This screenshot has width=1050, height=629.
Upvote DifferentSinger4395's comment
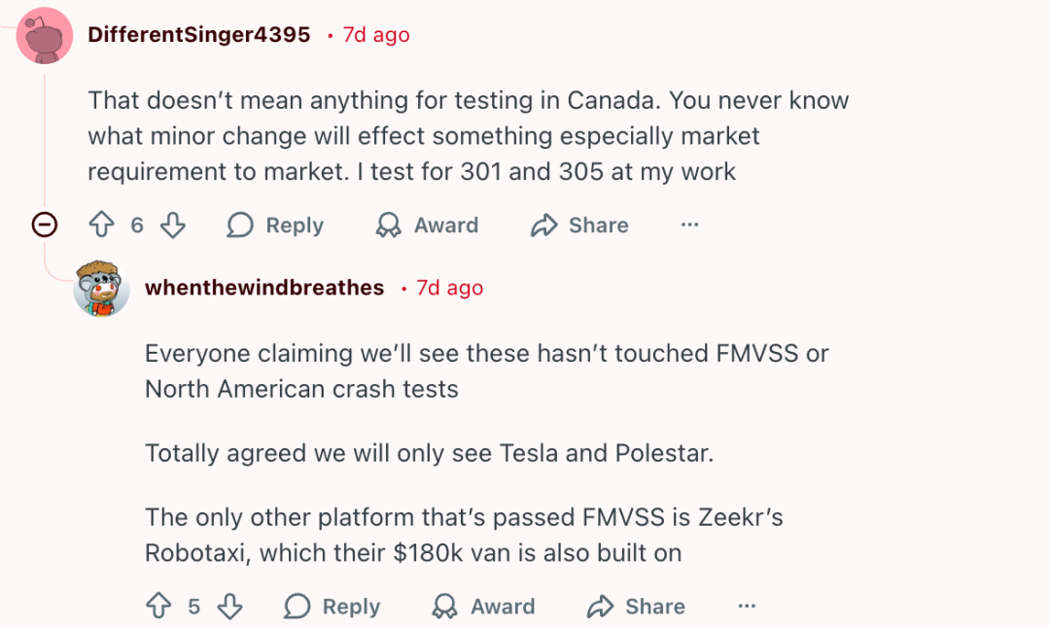[101, 226]
